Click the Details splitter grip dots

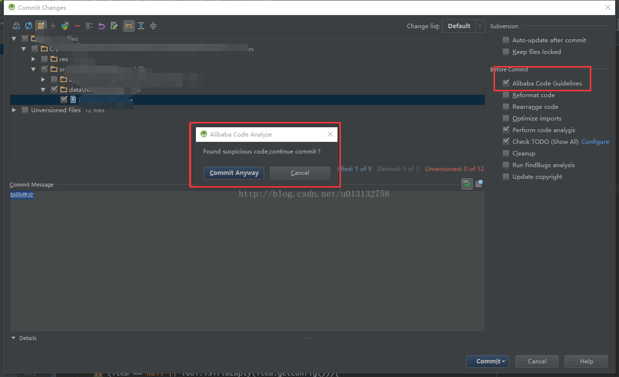point(309,338)
